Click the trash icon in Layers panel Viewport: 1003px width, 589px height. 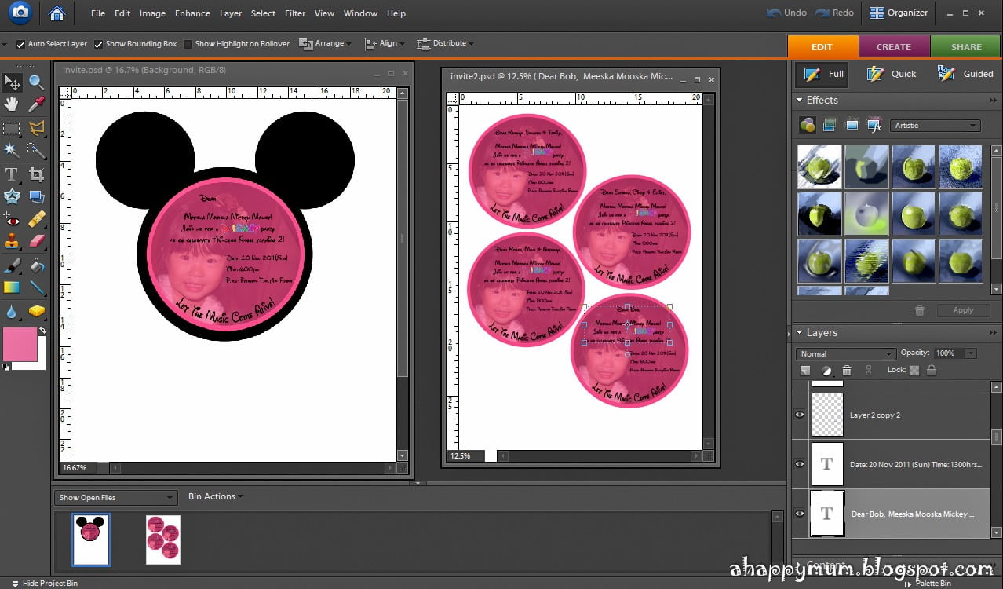coord(847,371)
